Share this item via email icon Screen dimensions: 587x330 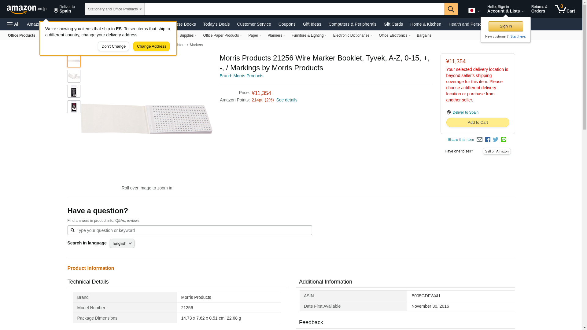[x=479, y=140]
